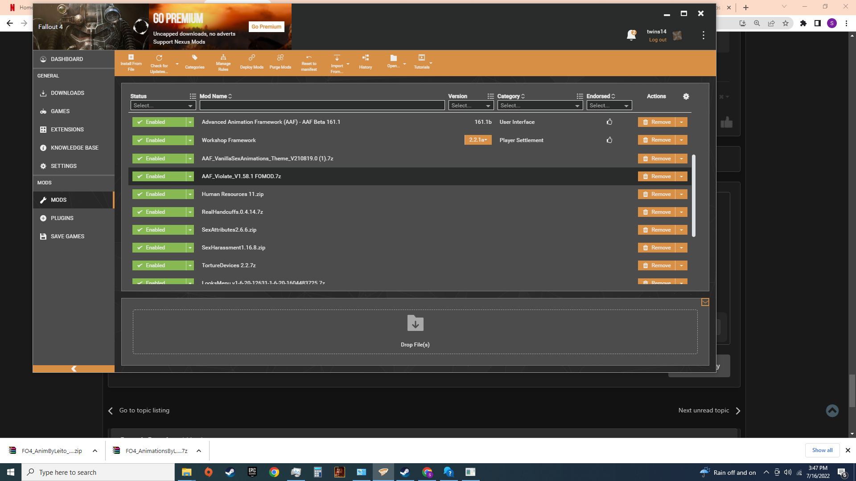The image size is (856, 481).
Task: Collapse the sidebar with arrow
Action: [74, 369]
